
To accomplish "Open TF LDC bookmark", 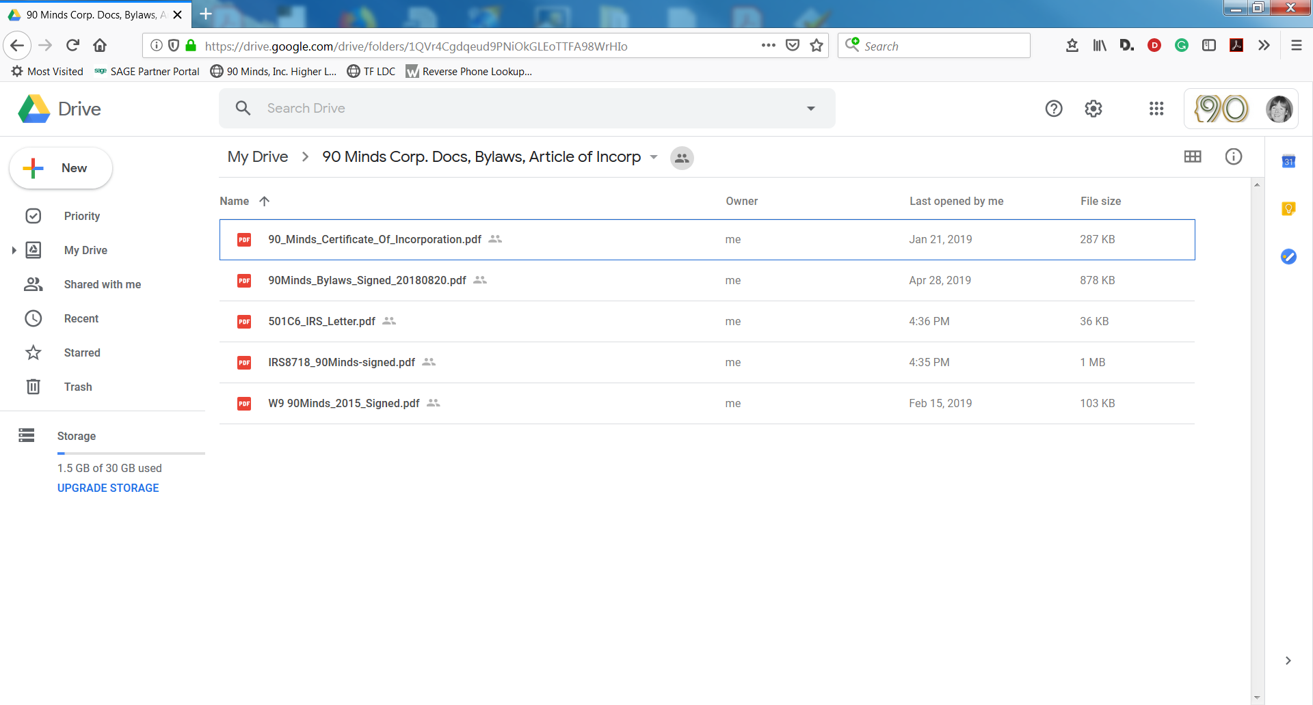I will (x=371, y=71).
